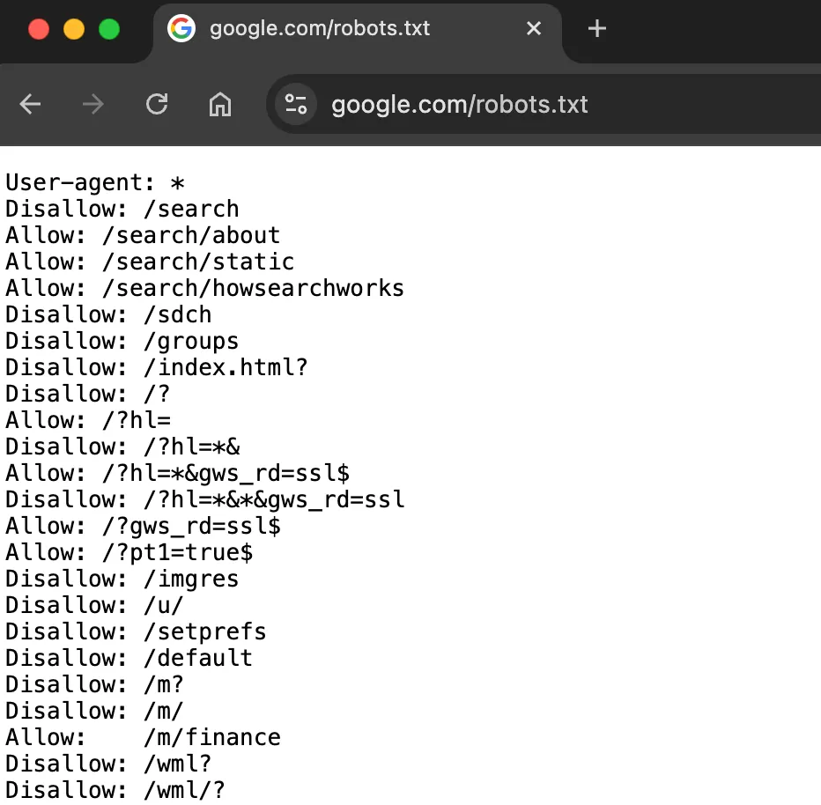Click 'Allow: /search/static' text

click(150, 262)
